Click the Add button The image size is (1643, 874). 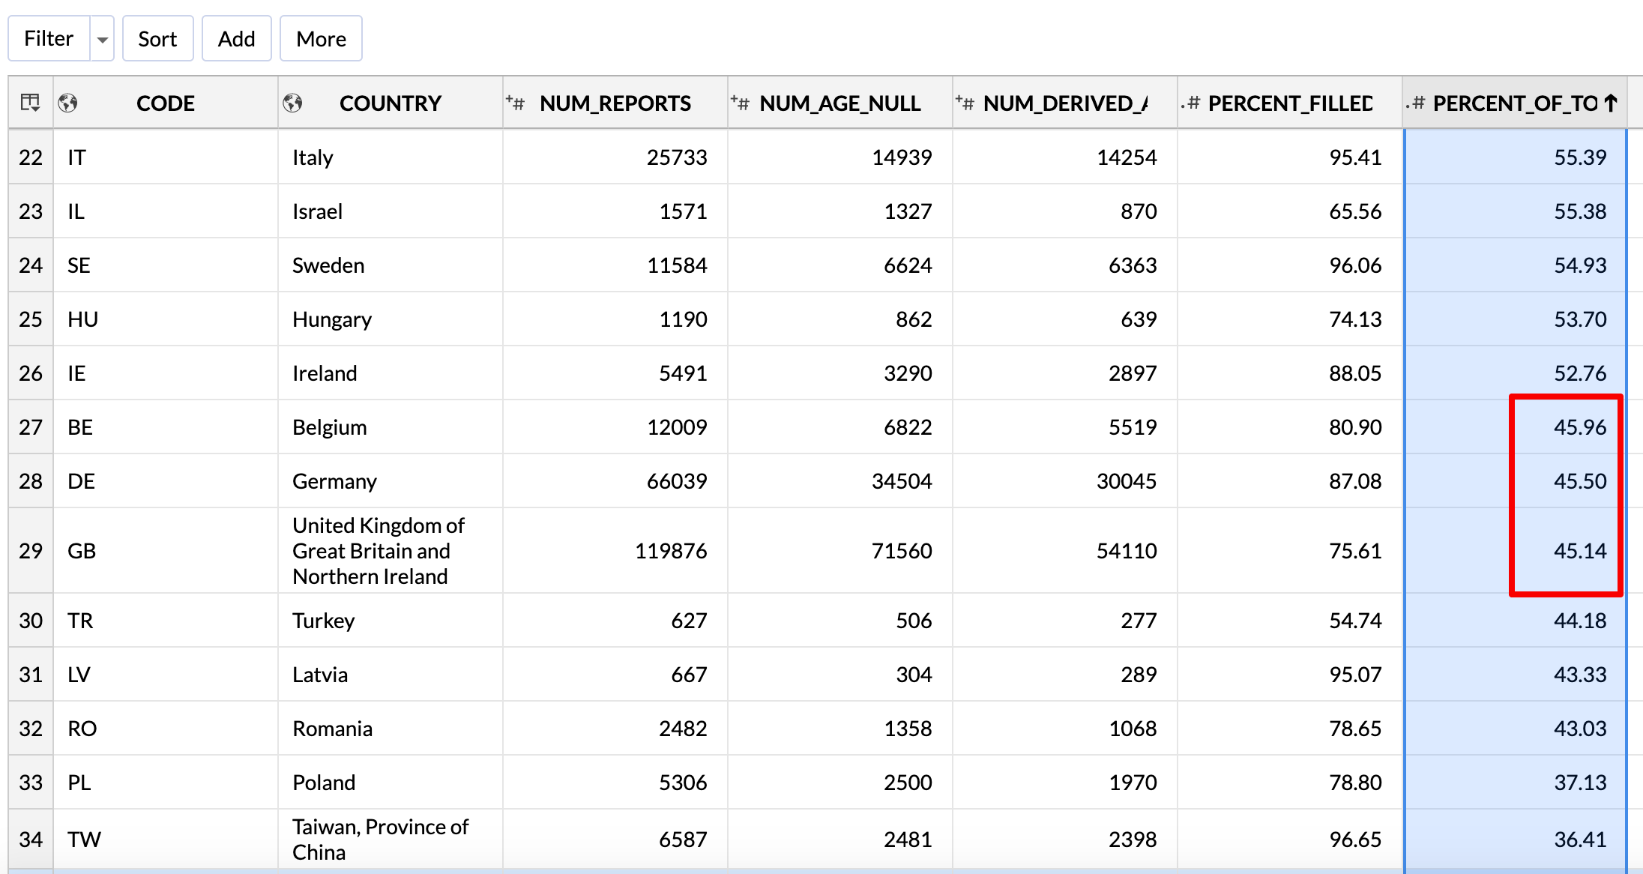[x=236, y=39]
